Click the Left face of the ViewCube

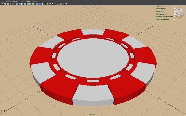click(181, 14)
